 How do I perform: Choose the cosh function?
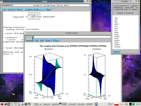(x=116, y=38)
